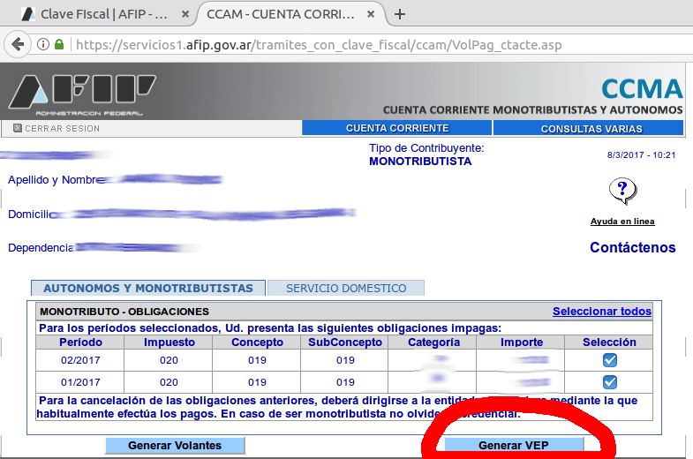Click the help question mark bubble icon
Viewport: 693px width, 459px height.
click(622, 192)
